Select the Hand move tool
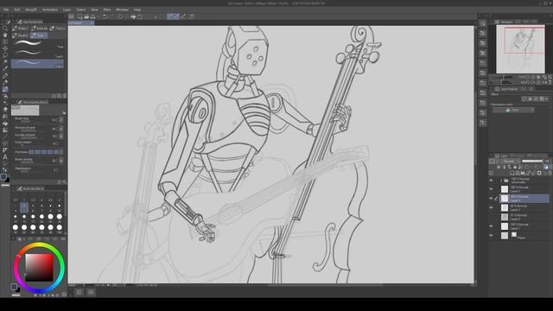This screenshot has height=311, width=553. click(x=5, y=35)
